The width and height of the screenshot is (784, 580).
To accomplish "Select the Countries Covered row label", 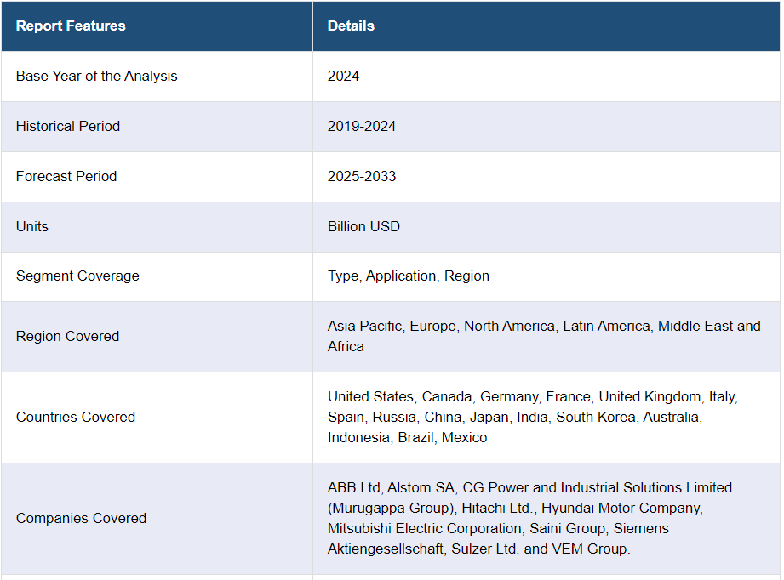I will pos(76,417).
